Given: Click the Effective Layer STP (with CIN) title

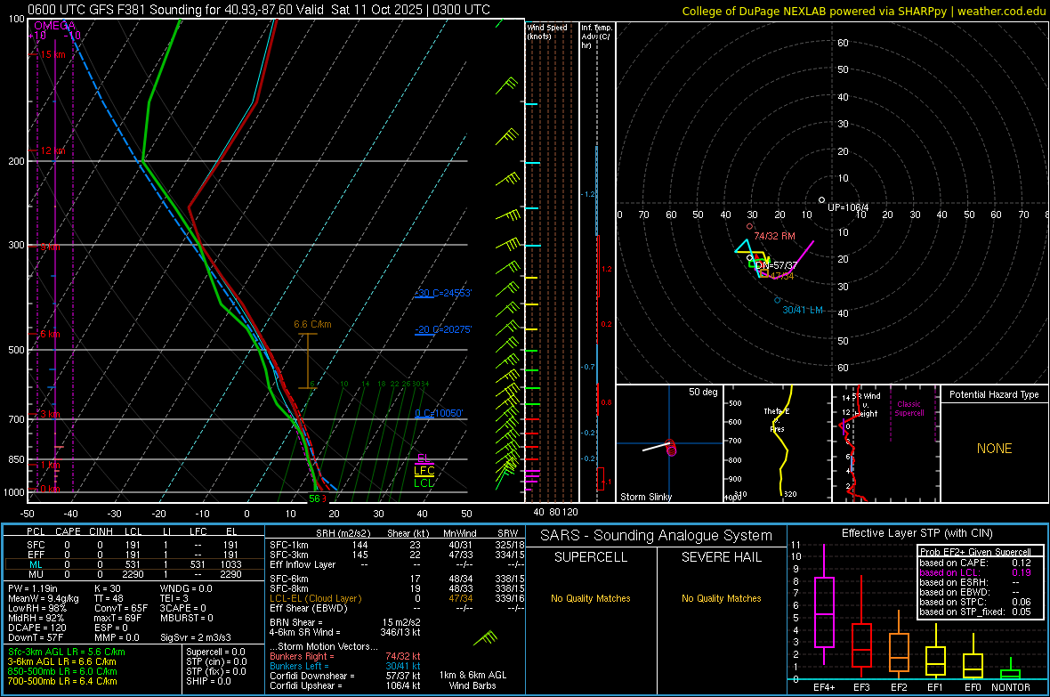Looking at the screenshot, I should [x=917, y=533].
